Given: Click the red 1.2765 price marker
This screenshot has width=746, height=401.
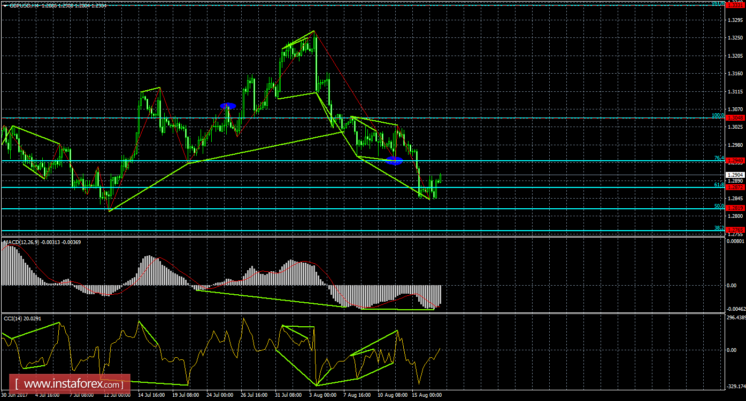Looking at the screenshot, I should pos(735,230).
